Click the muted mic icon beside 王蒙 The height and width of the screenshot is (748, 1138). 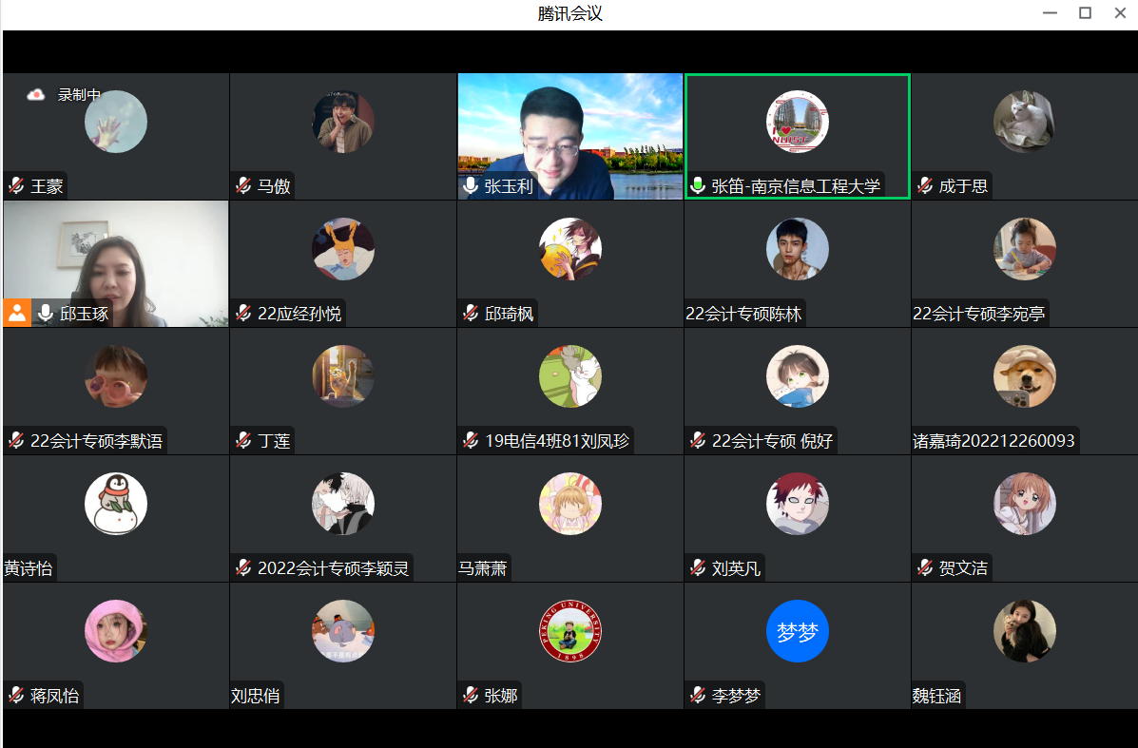point(16,186)
